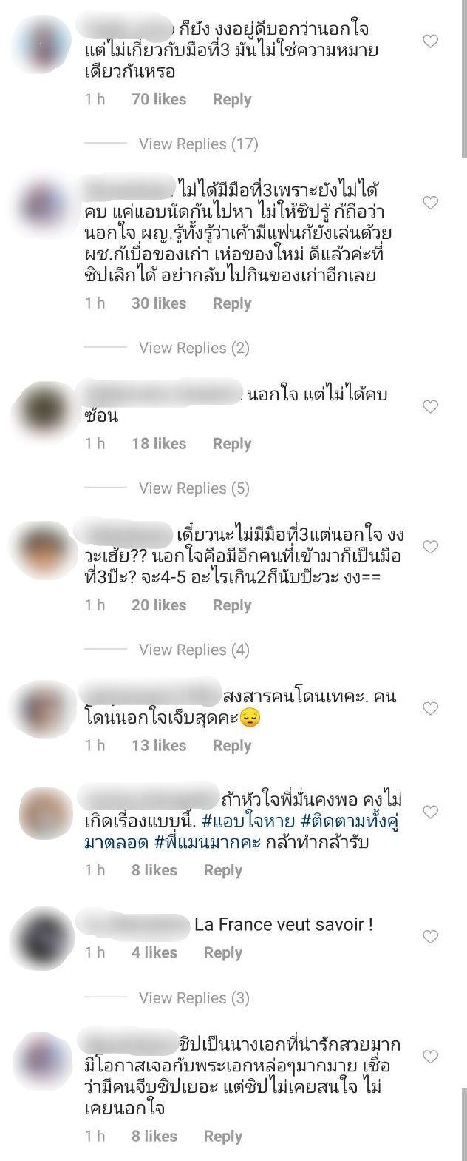The image size is (467, 1161).
Task: Like the comment with hashtags and 8 likes
Action: 430,812
